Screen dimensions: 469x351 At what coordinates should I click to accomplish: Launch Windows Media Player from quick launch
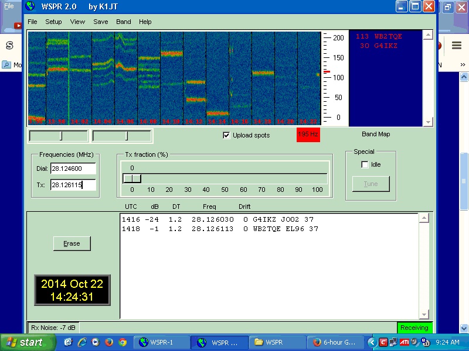pos(96,342)
